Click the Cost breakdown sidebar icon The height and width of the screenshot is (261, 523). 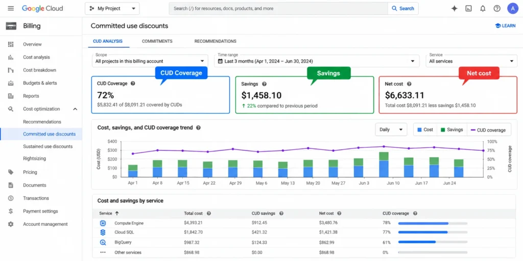pyautogui.click(x=11, y=70)
